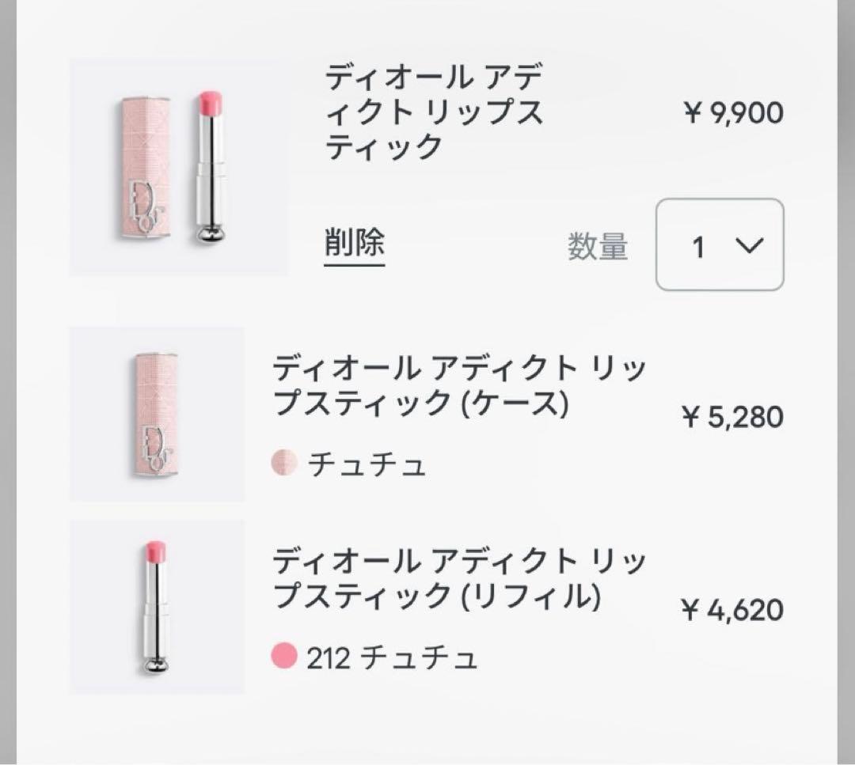Open the ケース case product thumbnail

pyautogui.click(x=157, y=414)
